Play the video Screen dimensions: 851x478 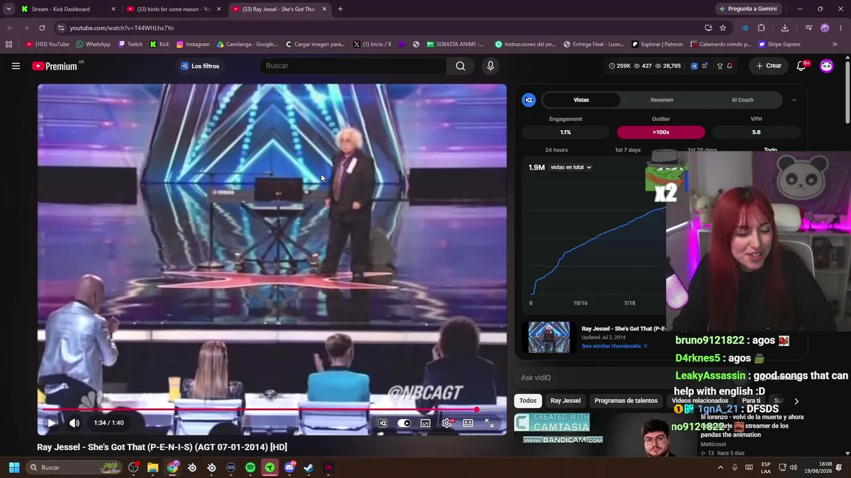pos(51,423)
